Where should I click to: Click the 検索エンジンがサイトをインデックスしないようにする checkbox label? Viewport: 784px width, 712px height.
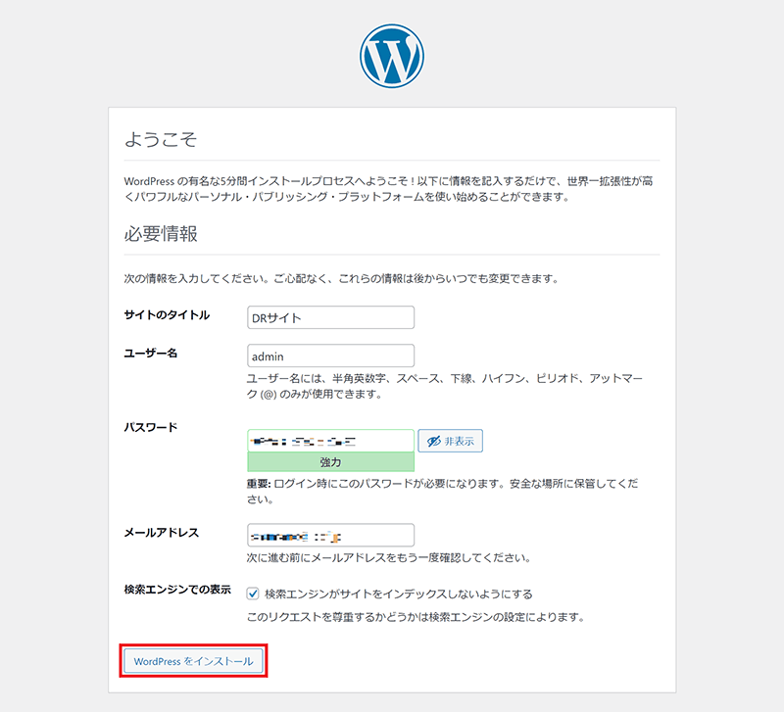398,594
